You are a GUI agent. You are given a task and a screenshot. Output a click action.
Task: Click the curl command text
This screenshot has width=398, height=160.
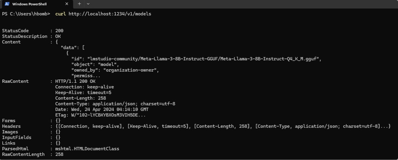coord(61,14)
